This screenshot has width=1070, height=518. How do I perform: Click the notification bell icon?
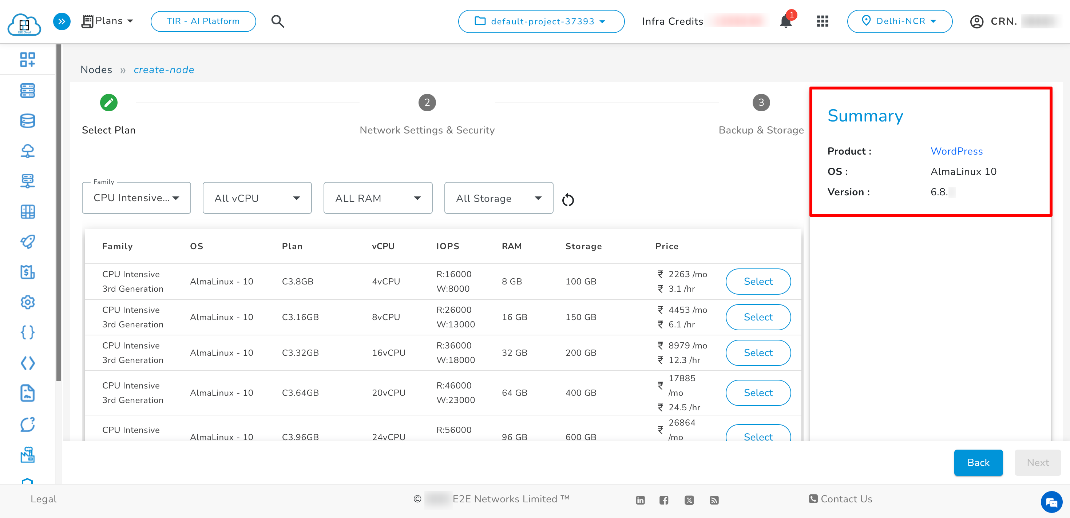(x=785, y=21)
